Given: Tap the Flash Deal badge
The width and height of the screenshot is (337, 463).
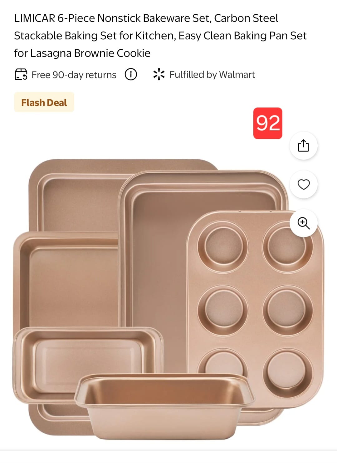Looking at the screenshot, I should coord(44,102).
